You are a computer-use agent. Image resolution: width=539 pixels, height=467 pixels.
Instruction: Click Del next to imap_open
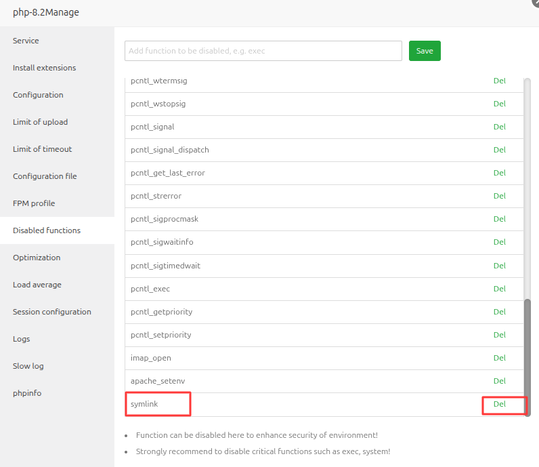coord(499,358)
